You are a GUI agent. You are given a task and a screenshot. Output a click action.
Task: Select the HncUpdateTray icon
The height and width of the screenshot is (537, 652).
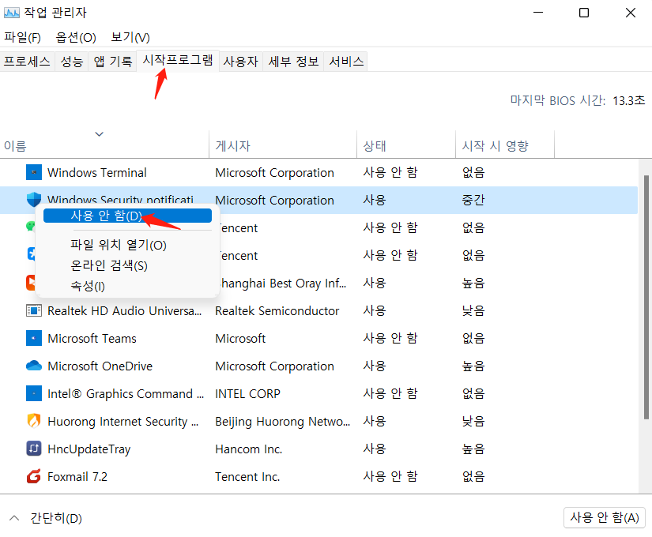pos(33,449)
